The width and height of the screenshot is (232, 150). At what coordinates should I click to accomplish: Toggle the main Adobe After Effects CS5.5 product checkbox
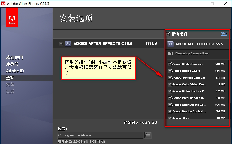click(61, 44)
